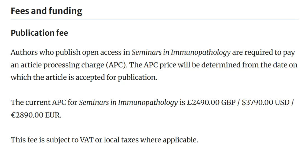Click italic "Seminars in Immunopathology" after "current APC for"
The height and width of the screenshot is (147, 302).
pyautogui.click(x=128, y=103)
